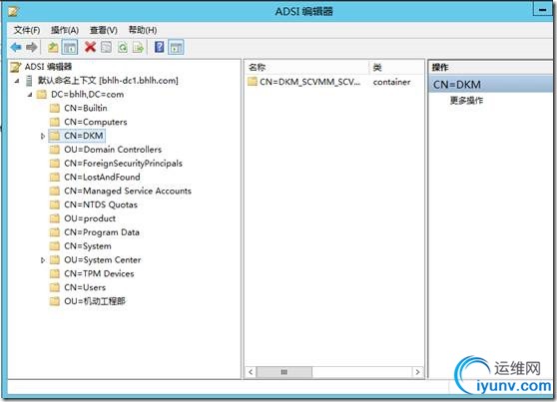Click folder icon of CN=DKM_SCVMM_SCV list entry
This screenshot has width=557, height=402.
pos(253,82)
